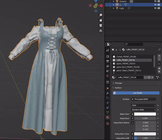Toggle visibility of the Light object

155,8
